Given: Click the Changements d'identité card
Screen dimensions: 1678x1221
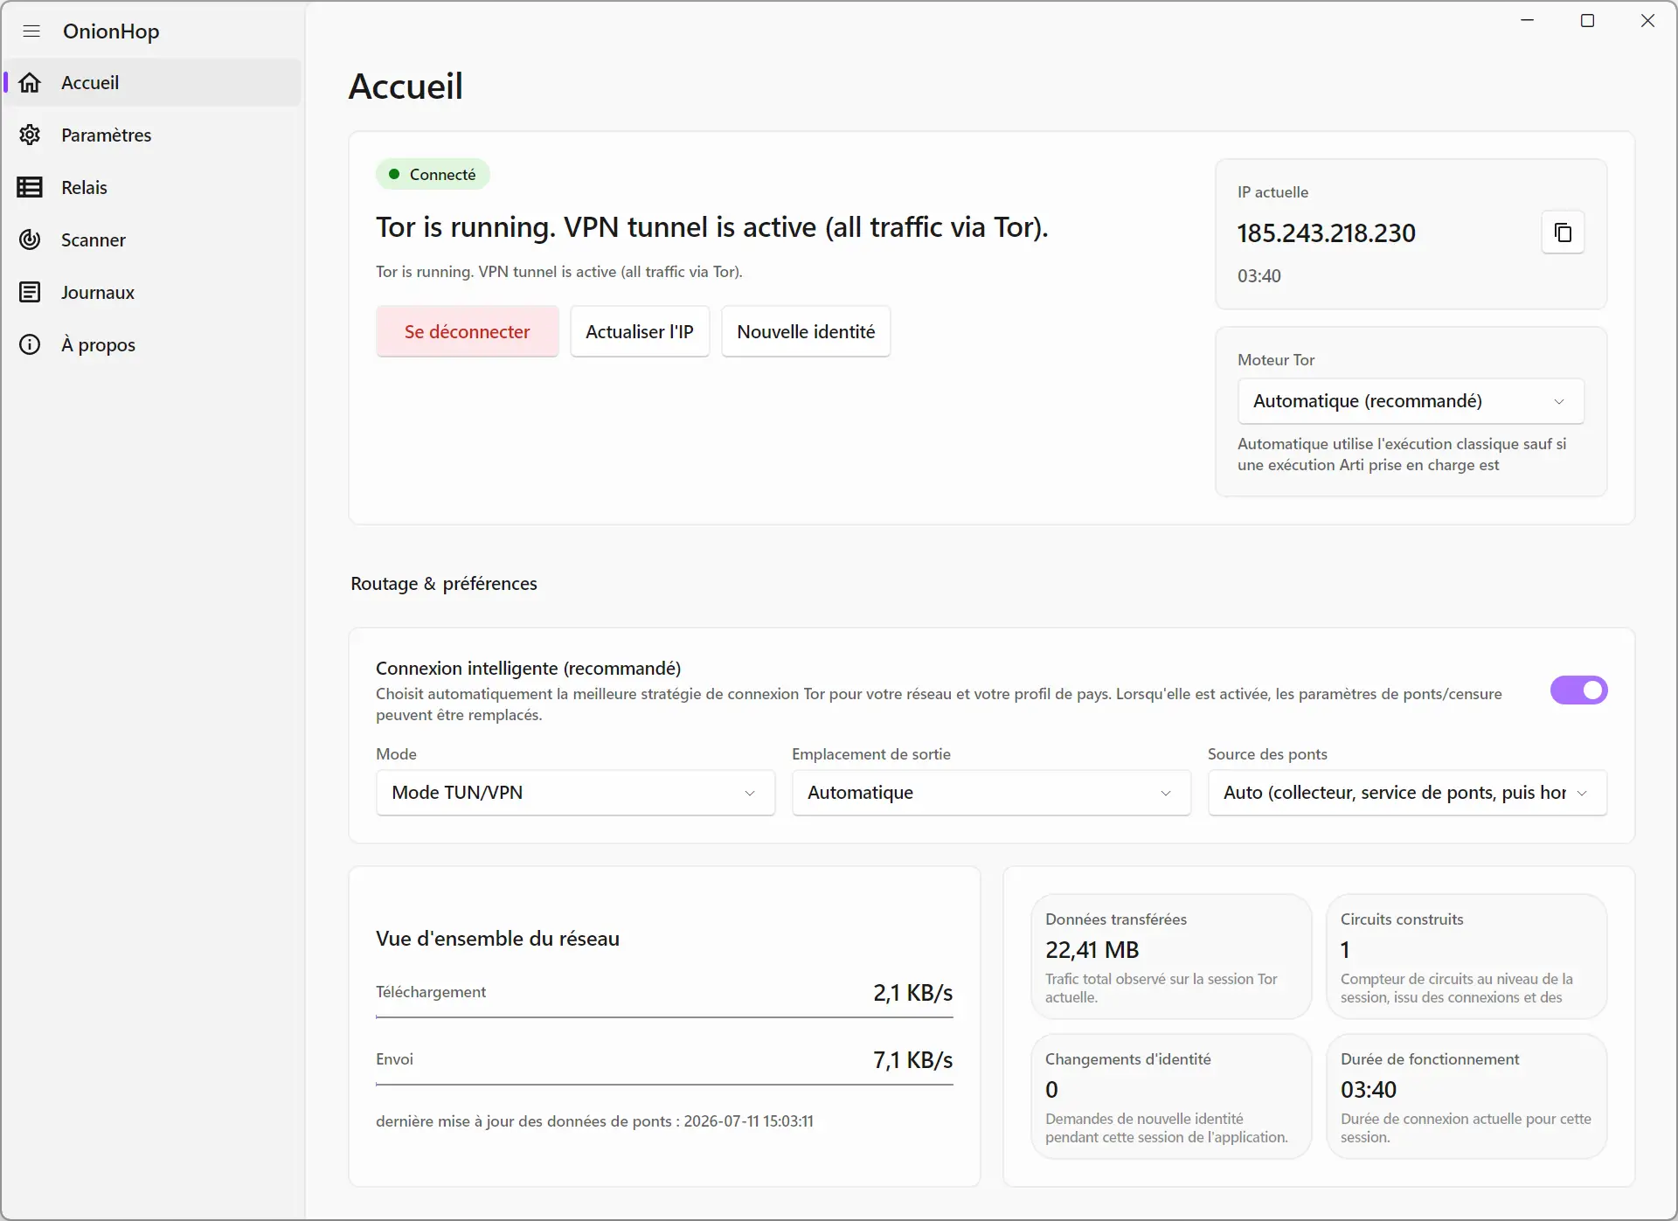Looking at the screenshot, I should tap(1171, 1097).
